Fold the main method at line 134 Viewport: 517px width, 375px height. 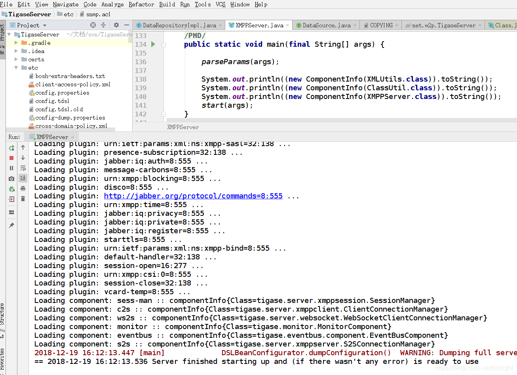163,45
